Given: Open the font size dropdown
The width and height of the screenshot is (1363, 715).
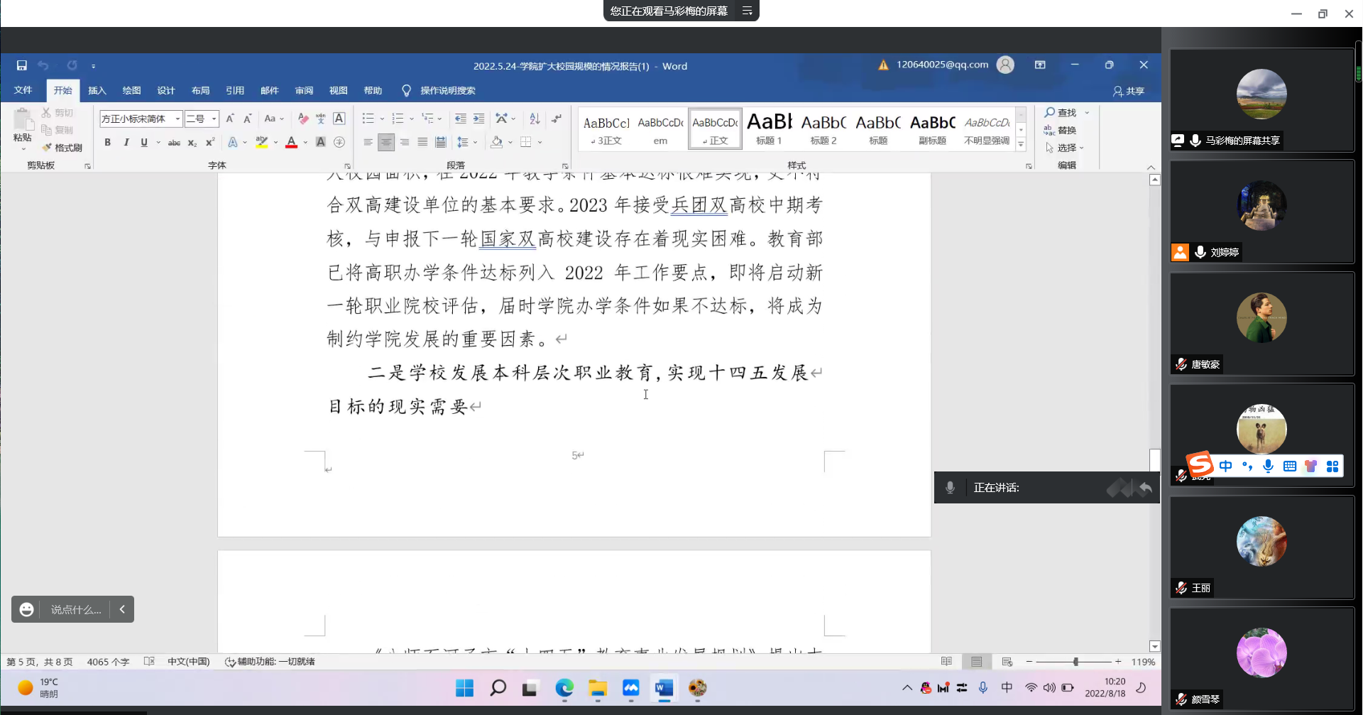Looking at the screenshot, I should click(x=214, y=119).
